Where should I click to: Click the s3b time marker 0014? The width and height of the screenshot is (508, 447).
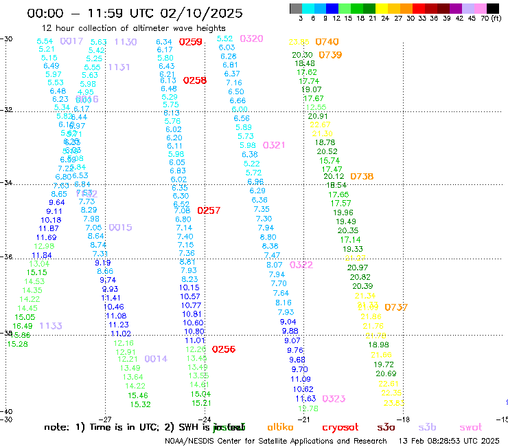156,359
